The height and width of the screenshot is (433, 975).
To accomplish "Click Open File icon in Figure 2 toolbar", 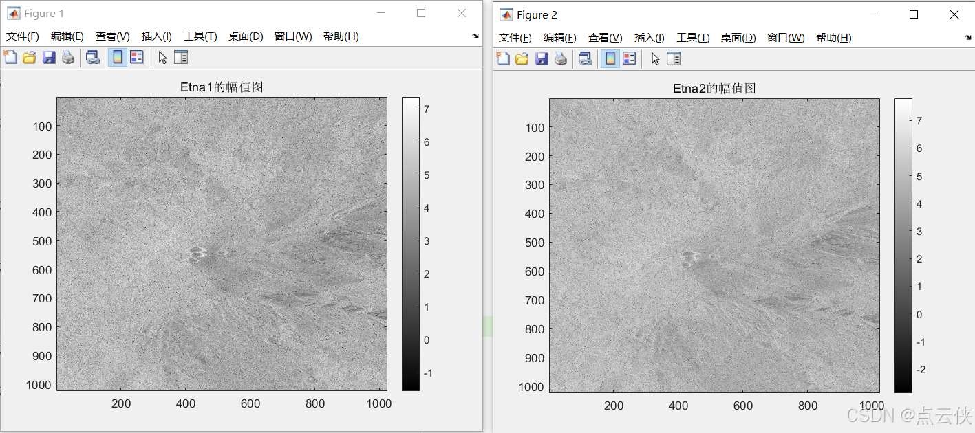I will 522,59.
